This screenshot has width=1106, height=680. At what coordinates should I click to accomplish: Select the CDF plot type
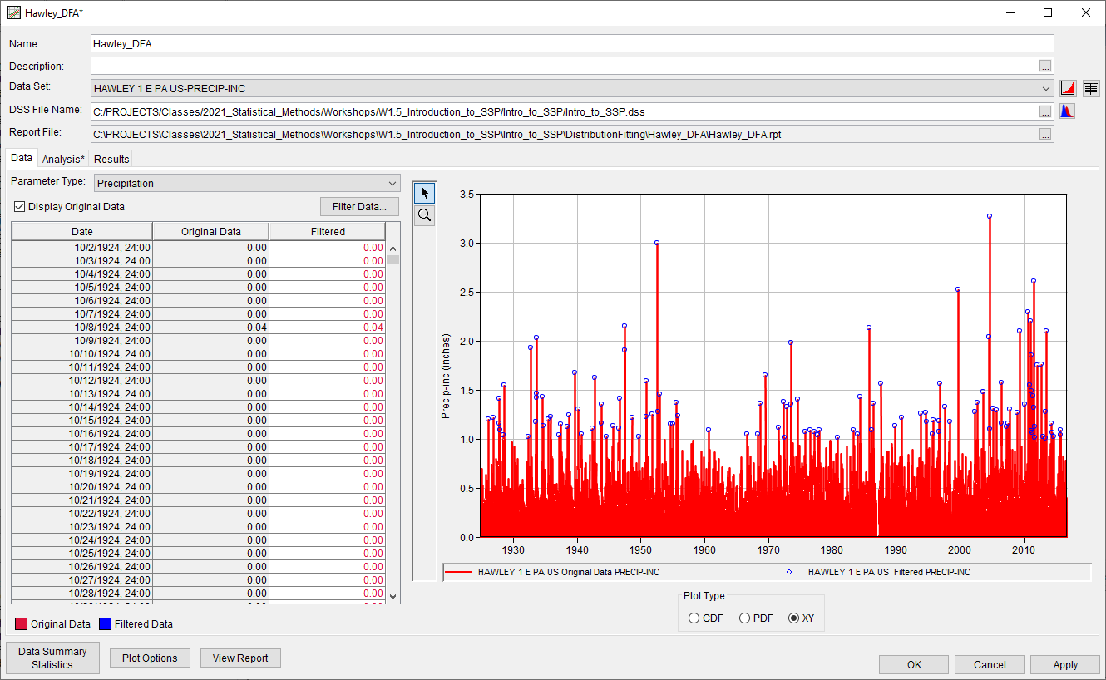(x=694, y=618)
